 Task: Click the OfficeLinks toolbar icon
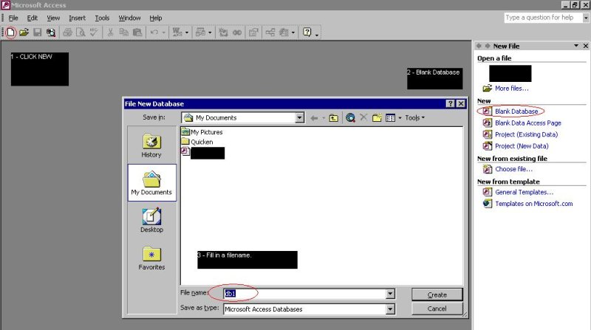(177, 32)
